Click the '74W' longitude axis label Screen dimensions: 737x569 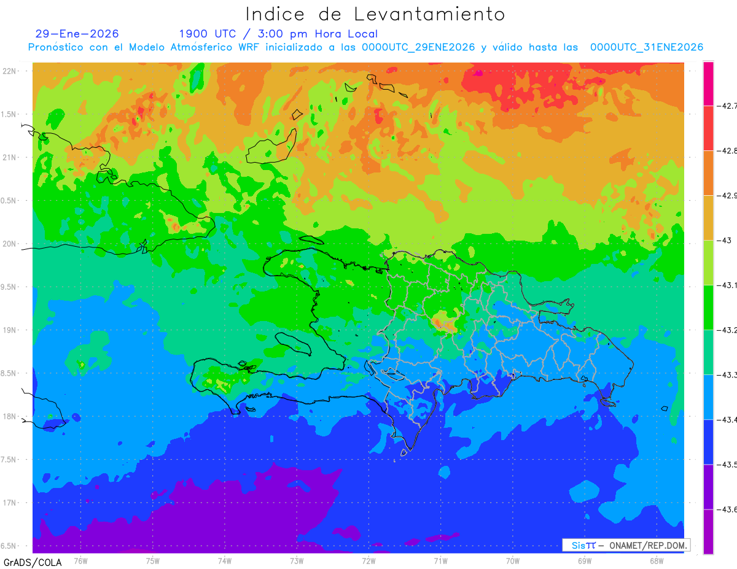tap(225, 560)
